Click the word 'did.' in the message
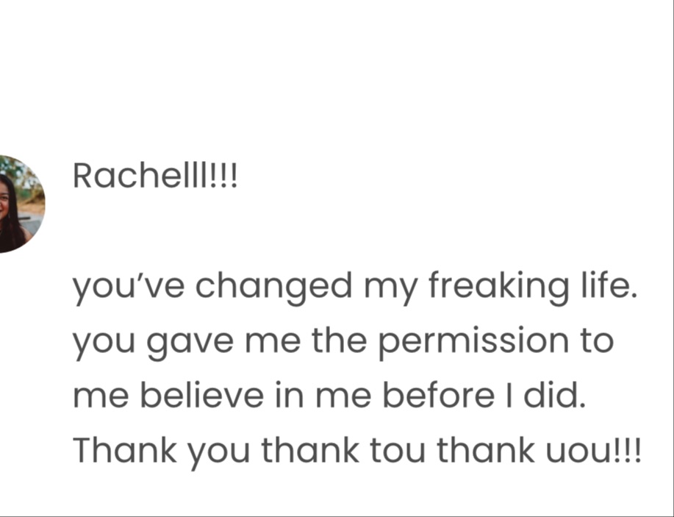This screenshot has height=517, width=674. 554,395
